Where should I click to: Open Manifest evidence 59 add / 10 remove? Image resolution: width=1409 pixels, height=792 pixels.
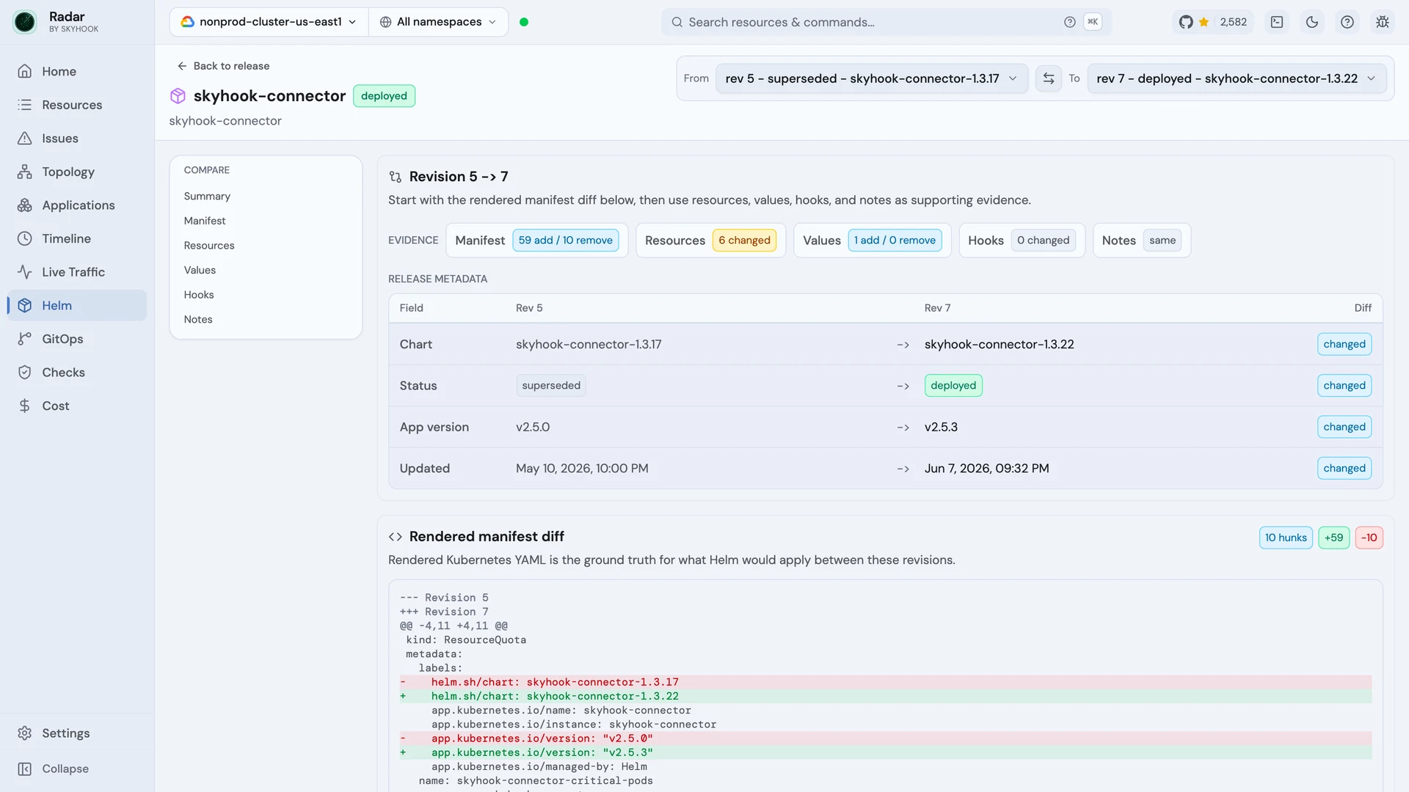click(536, 241)
